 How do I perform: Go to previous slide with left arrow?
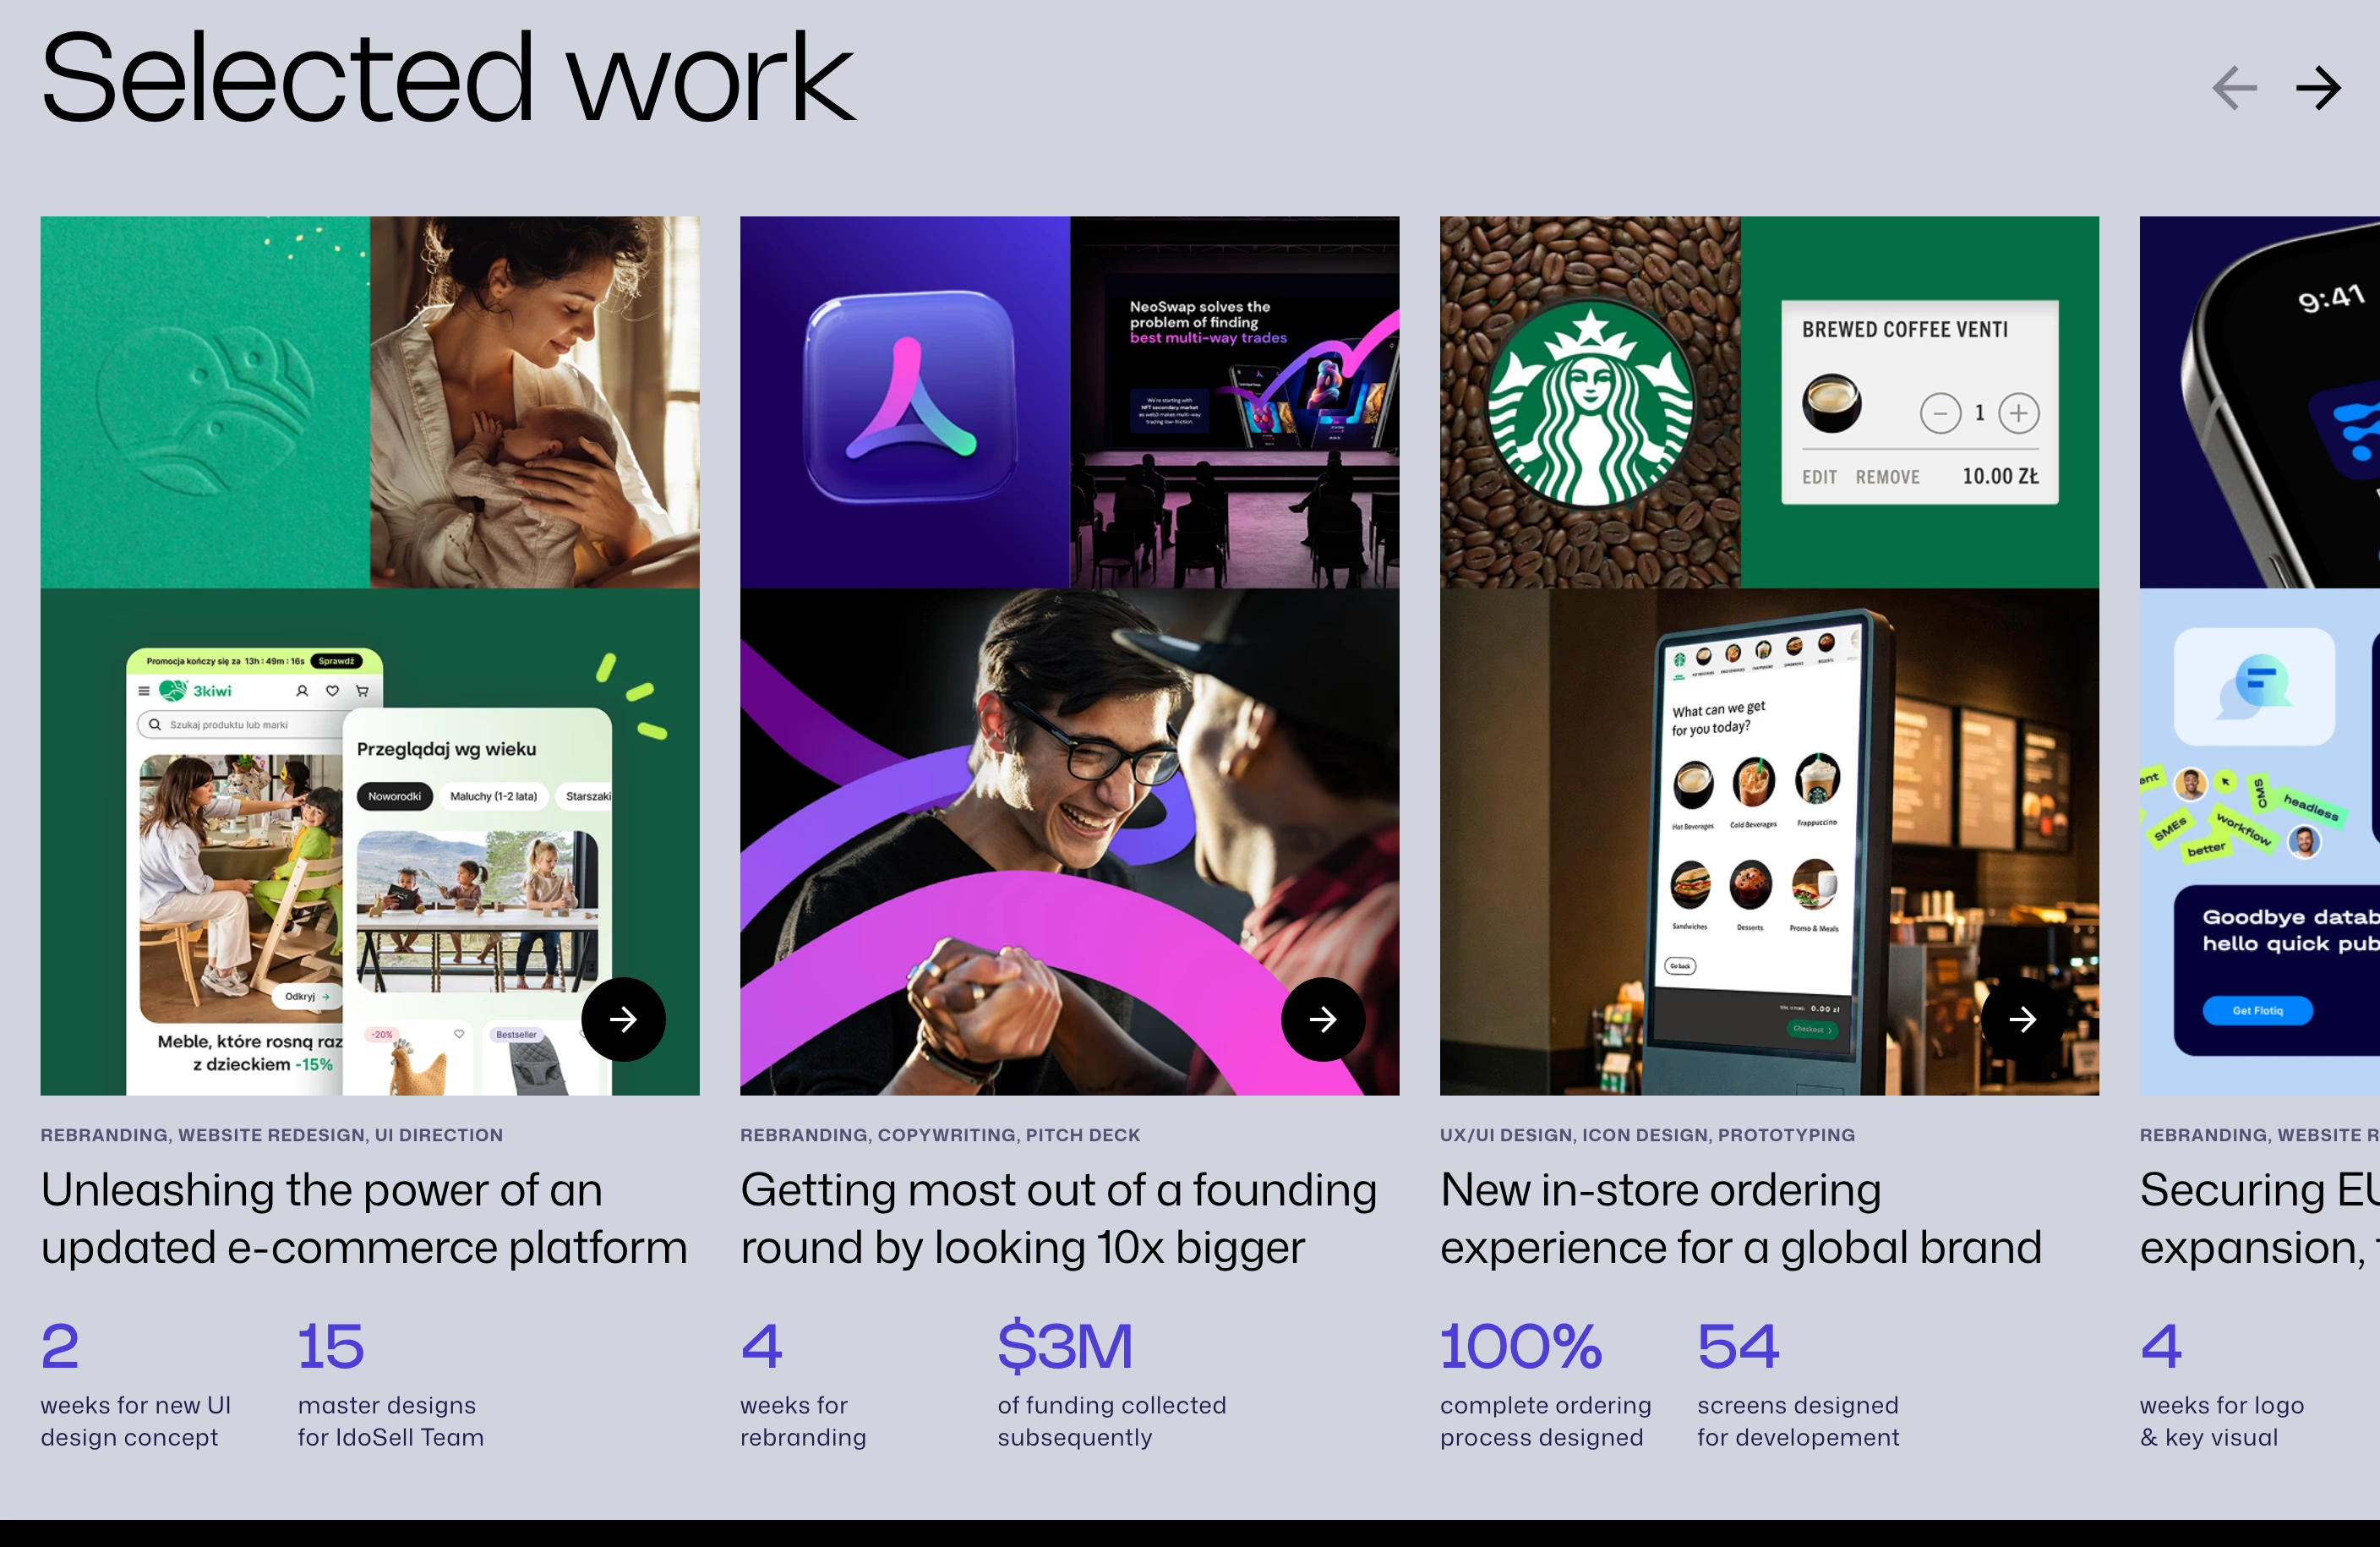[2234, 88]
